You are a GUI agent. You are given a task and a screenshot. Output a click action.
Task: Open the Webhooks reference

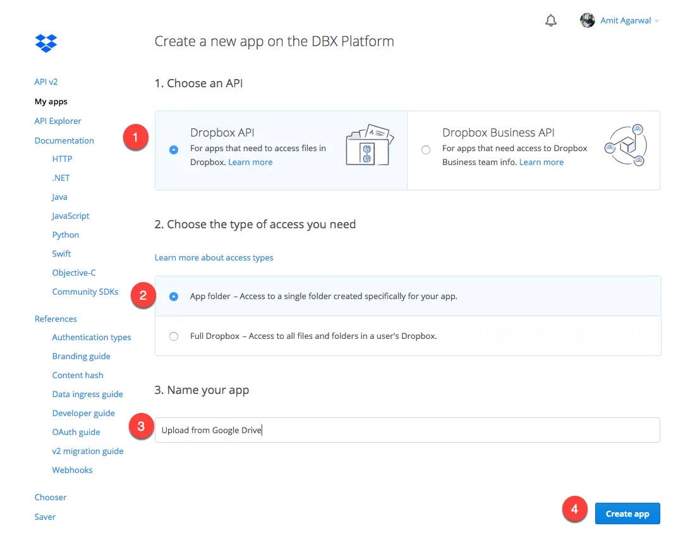tap(72, 470)
